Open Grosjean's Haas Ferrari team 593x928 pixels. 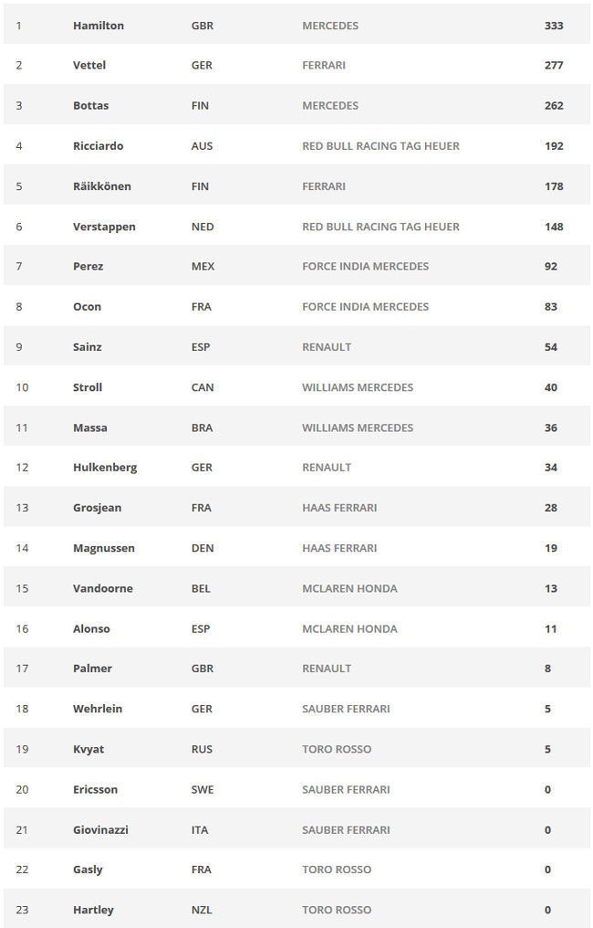pos(339,508)
